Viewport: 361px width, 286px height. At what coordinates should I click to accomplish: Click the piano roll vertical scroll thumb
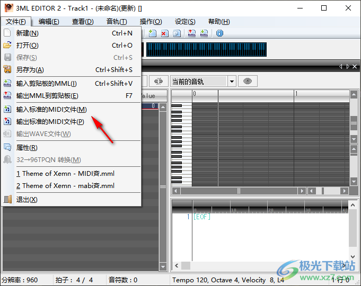pos(354,123)
